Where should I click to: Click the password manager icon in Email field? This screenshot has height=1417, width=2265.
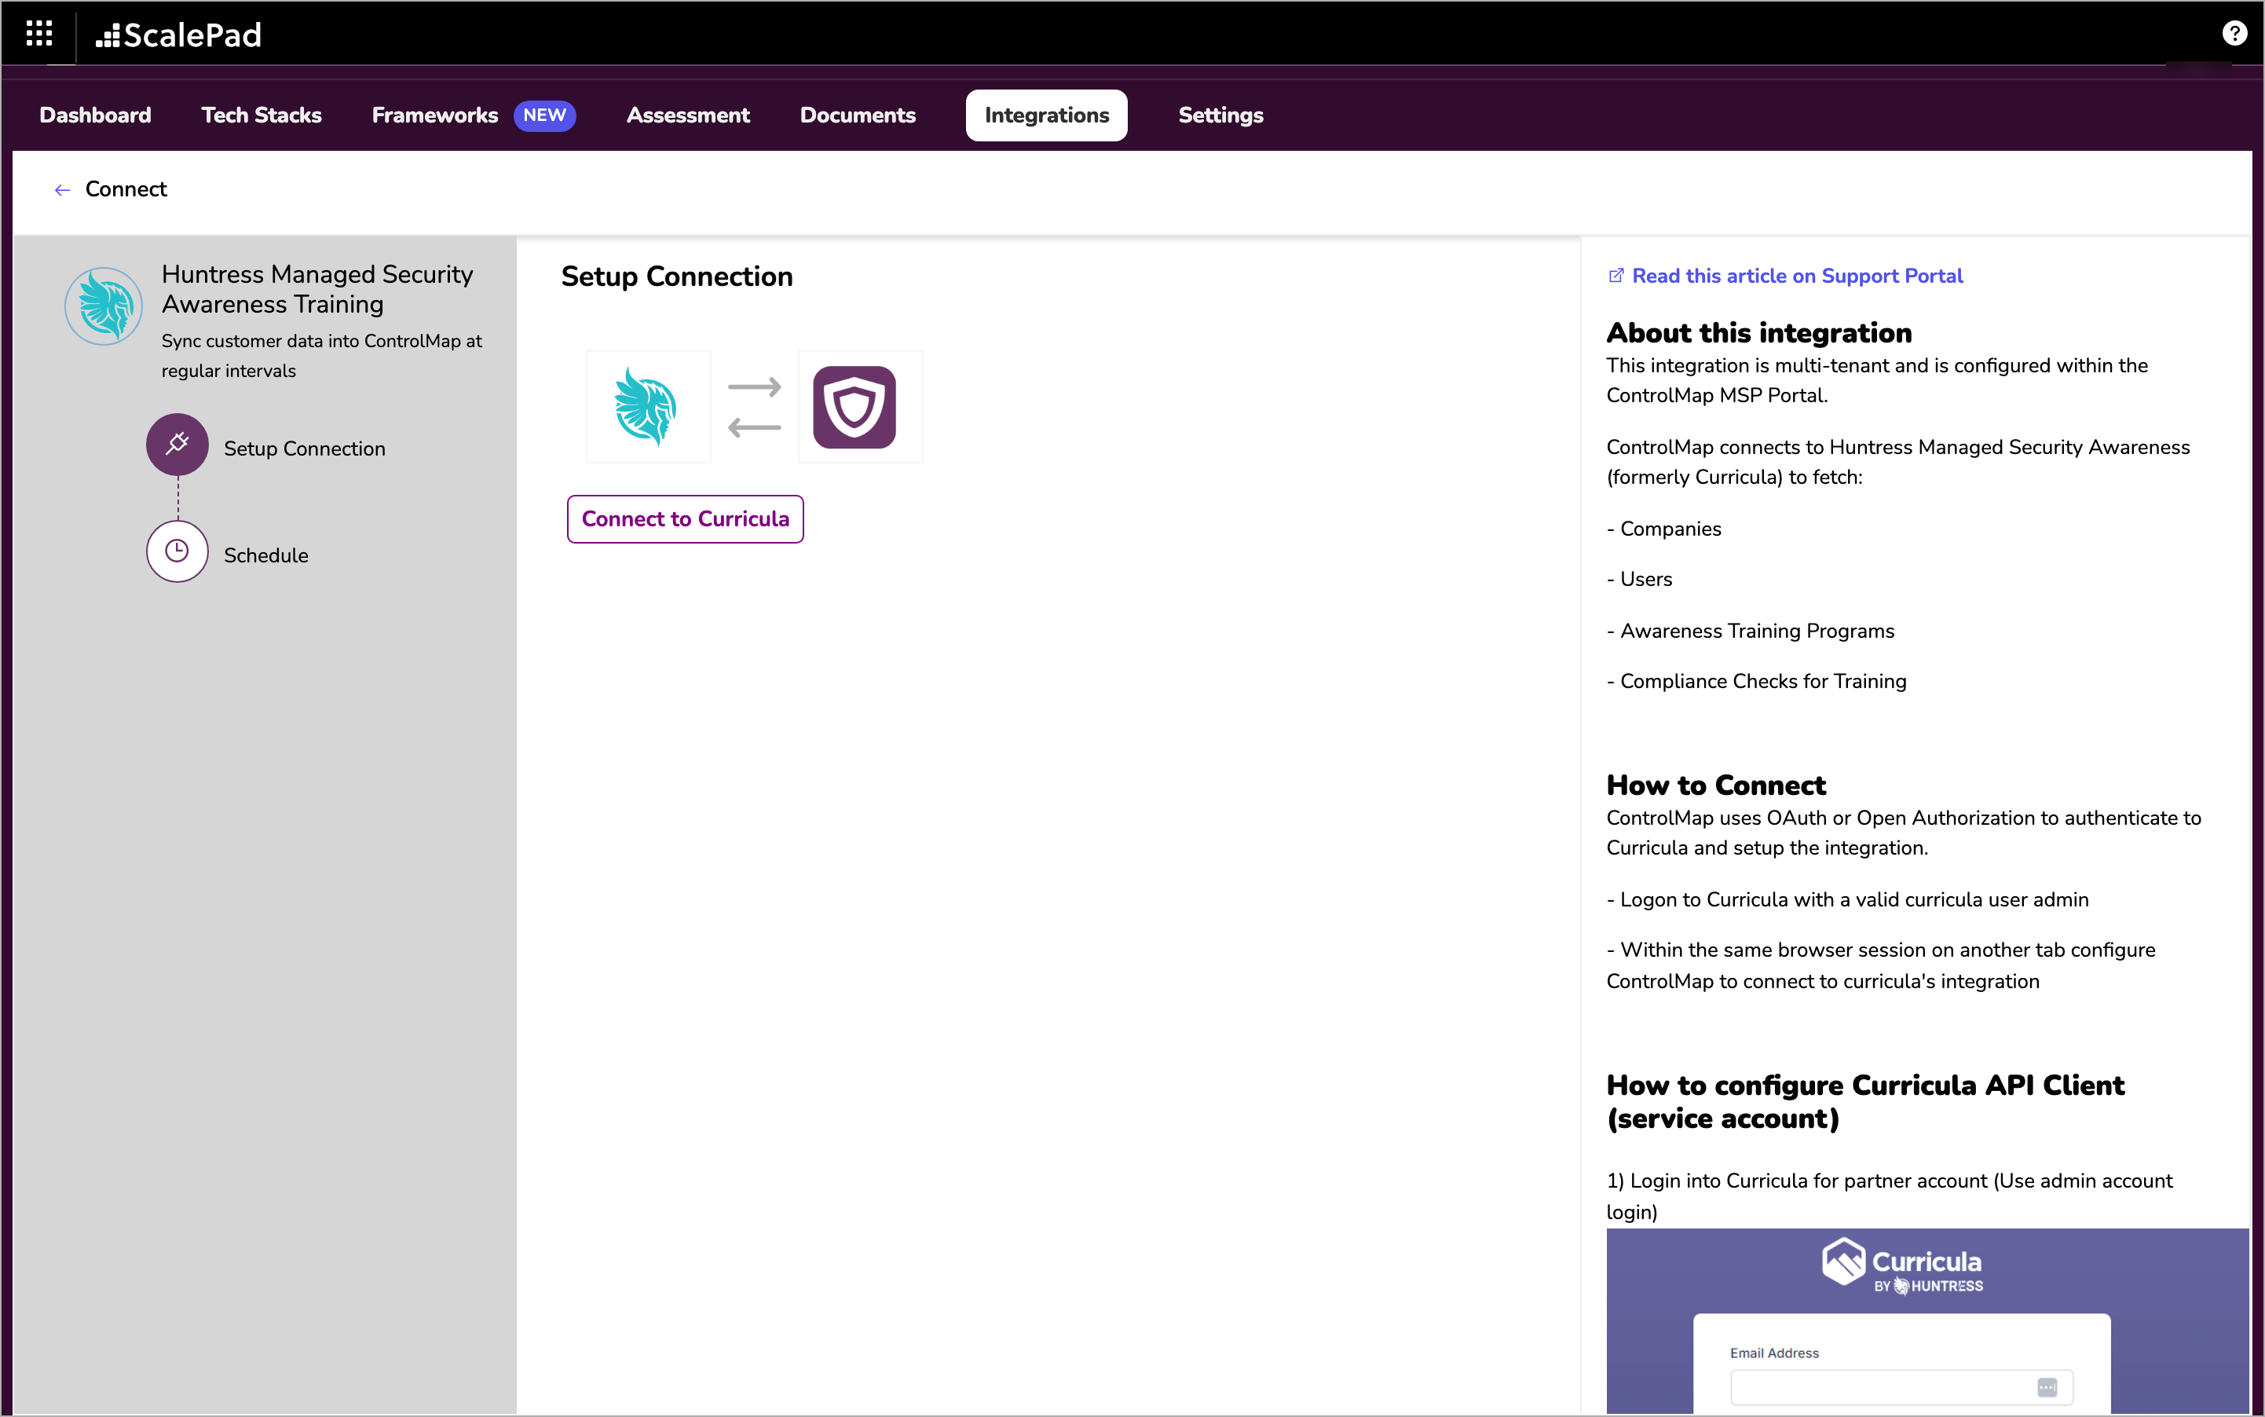tap(2047, 1387)
